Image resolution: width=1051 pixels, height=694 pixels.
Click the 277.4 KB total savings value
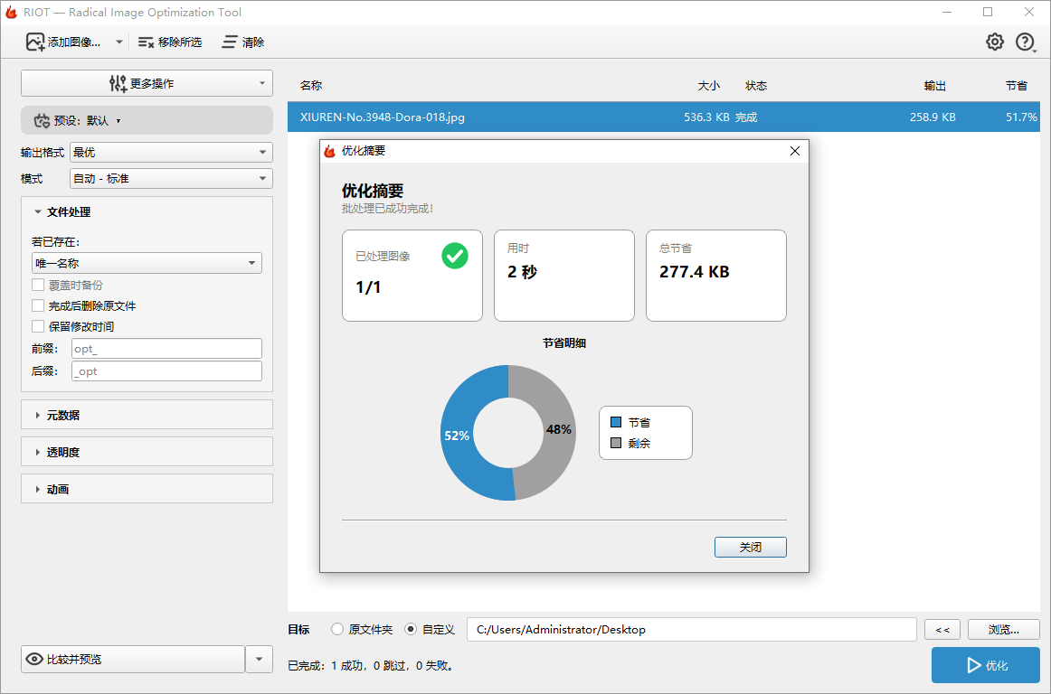coord(695,272)
